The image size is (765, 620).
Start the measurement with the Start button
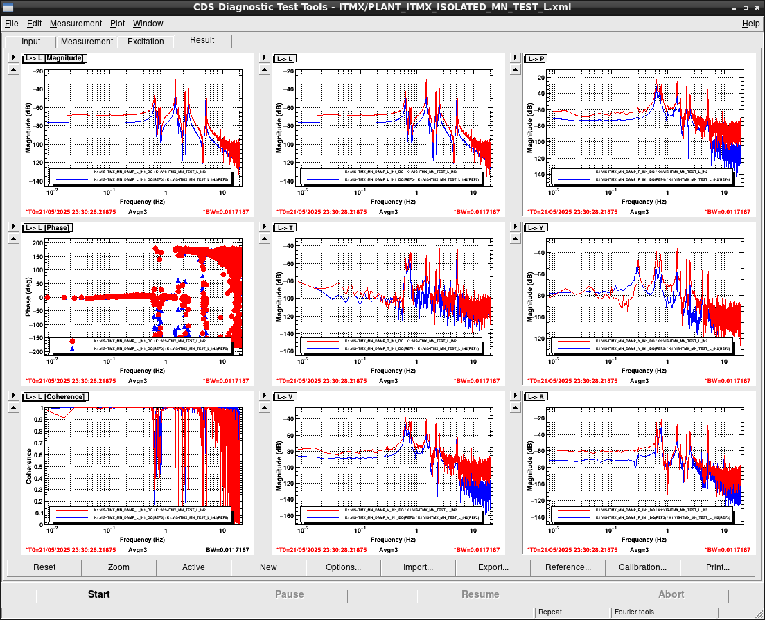tap(96, 594)
